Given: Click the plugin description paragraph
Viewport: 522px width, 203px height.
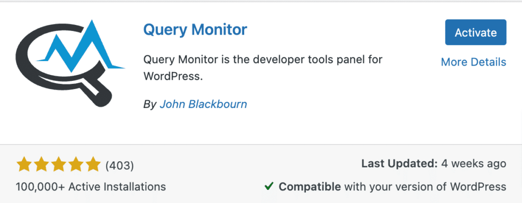Looking at the screenshot, I should 263,68.
